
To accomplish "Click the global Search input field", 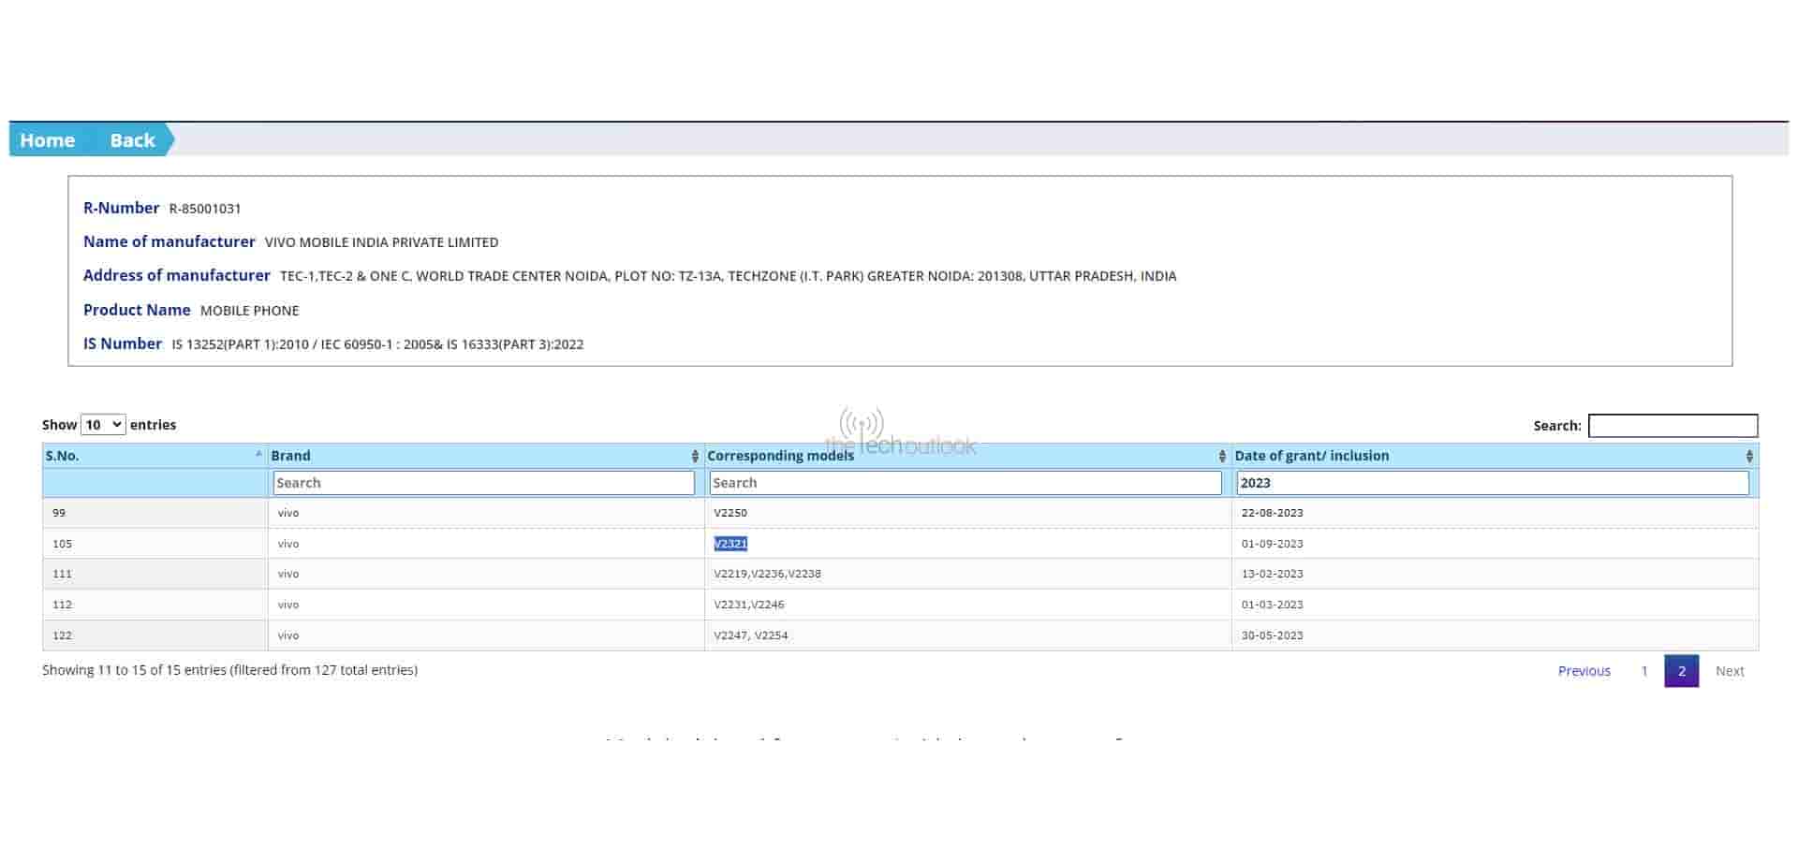I will click(1673, 426).
